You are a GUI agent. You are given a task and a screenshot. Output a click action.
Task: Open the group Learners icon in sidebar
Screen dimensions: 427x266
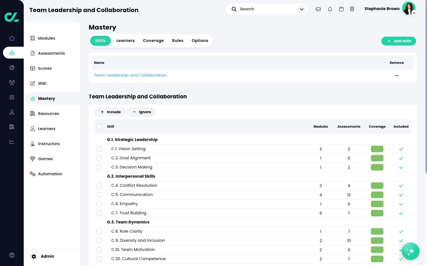(x=12, y=82)
